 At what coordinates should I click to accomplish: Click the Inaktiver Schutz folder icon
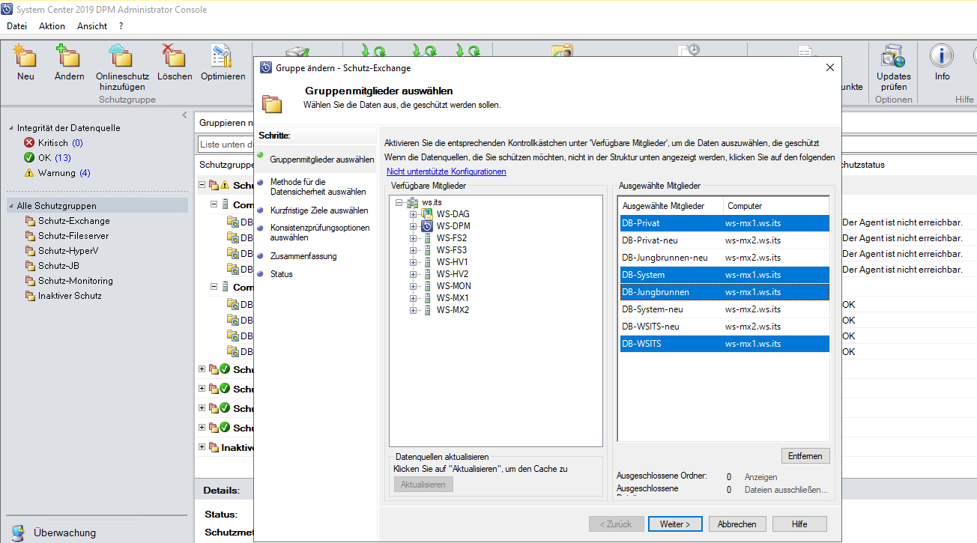30,296
